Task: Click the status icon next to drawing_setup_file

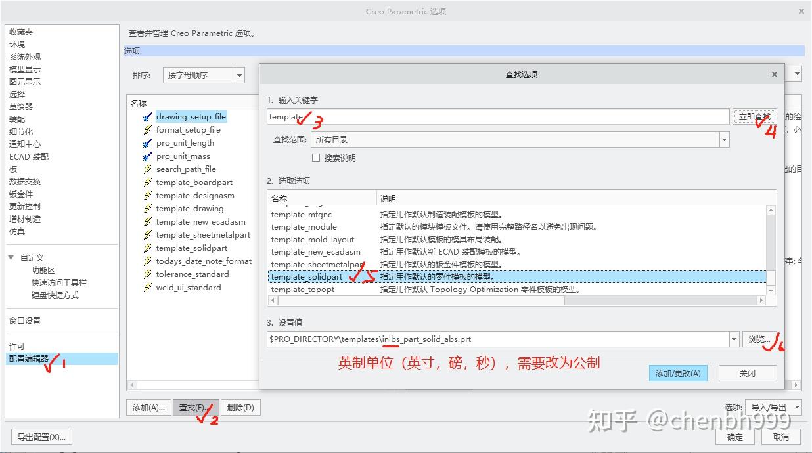Action: [x=148, y=117]
